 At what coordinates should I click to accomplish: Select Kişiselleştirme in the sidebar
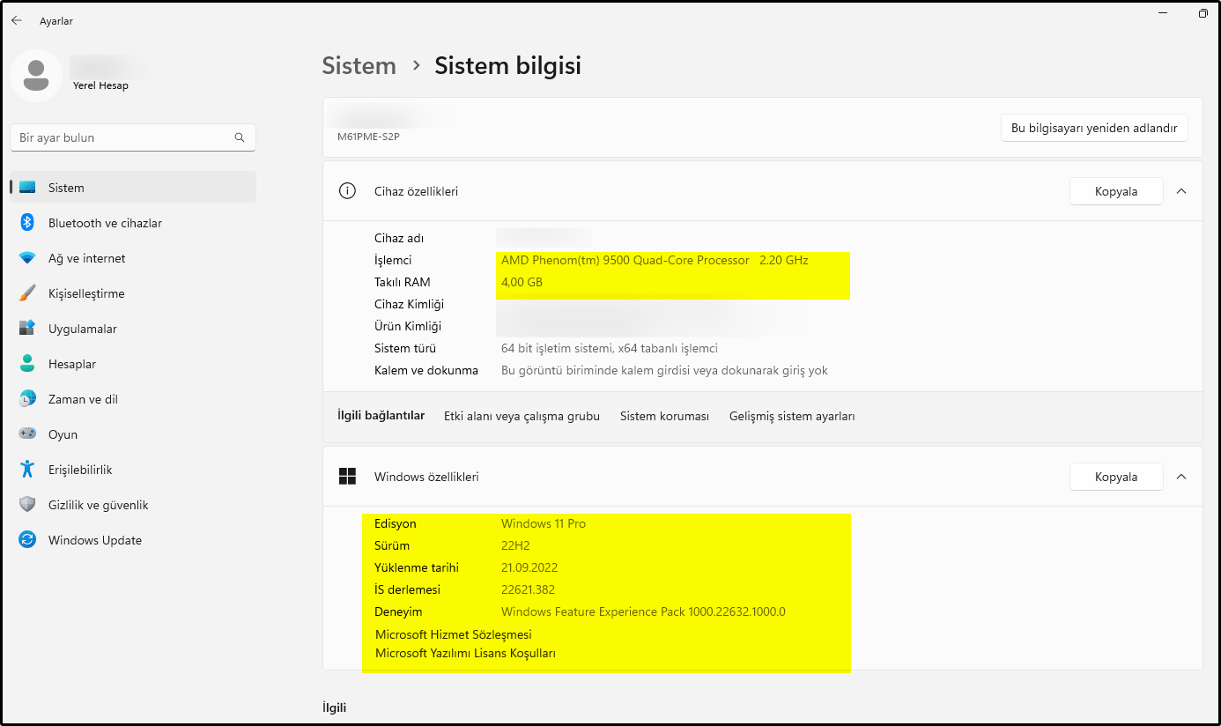click(x=133, y=293)
